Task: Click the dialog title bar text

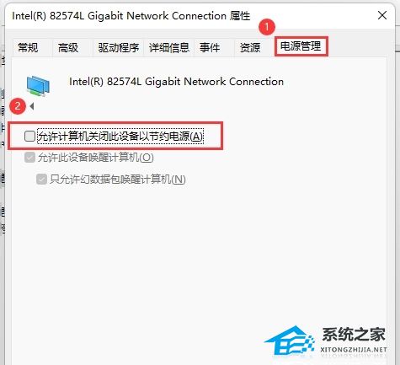Action: click(131, 16)
